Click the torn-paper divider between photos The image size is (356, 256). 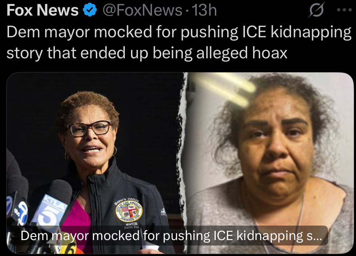click(x=185, y=163)
